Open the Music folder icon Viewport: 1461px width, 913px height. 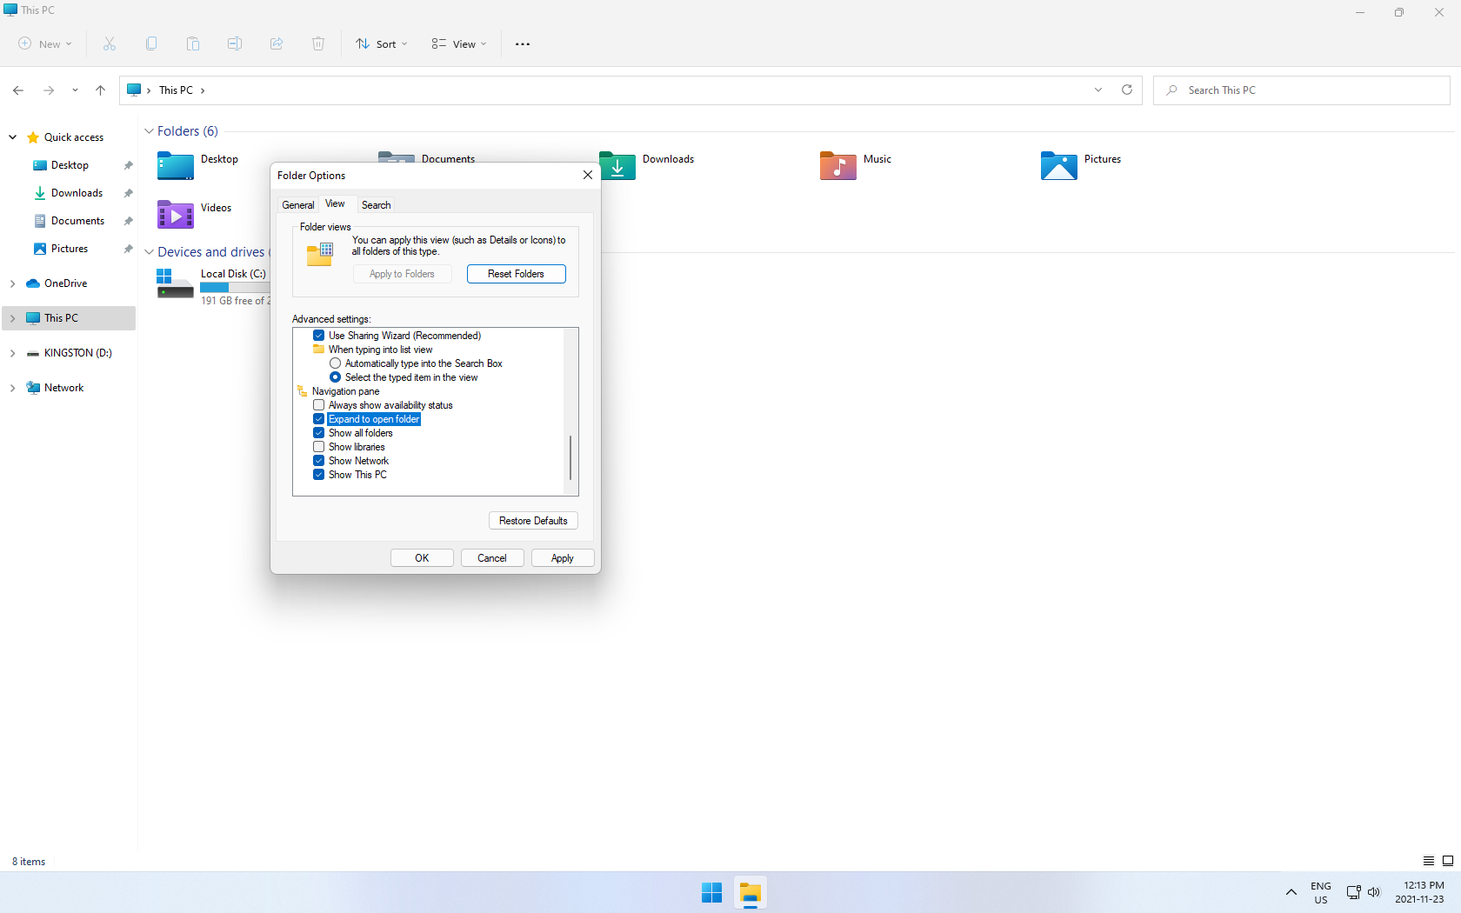[837, 165]
